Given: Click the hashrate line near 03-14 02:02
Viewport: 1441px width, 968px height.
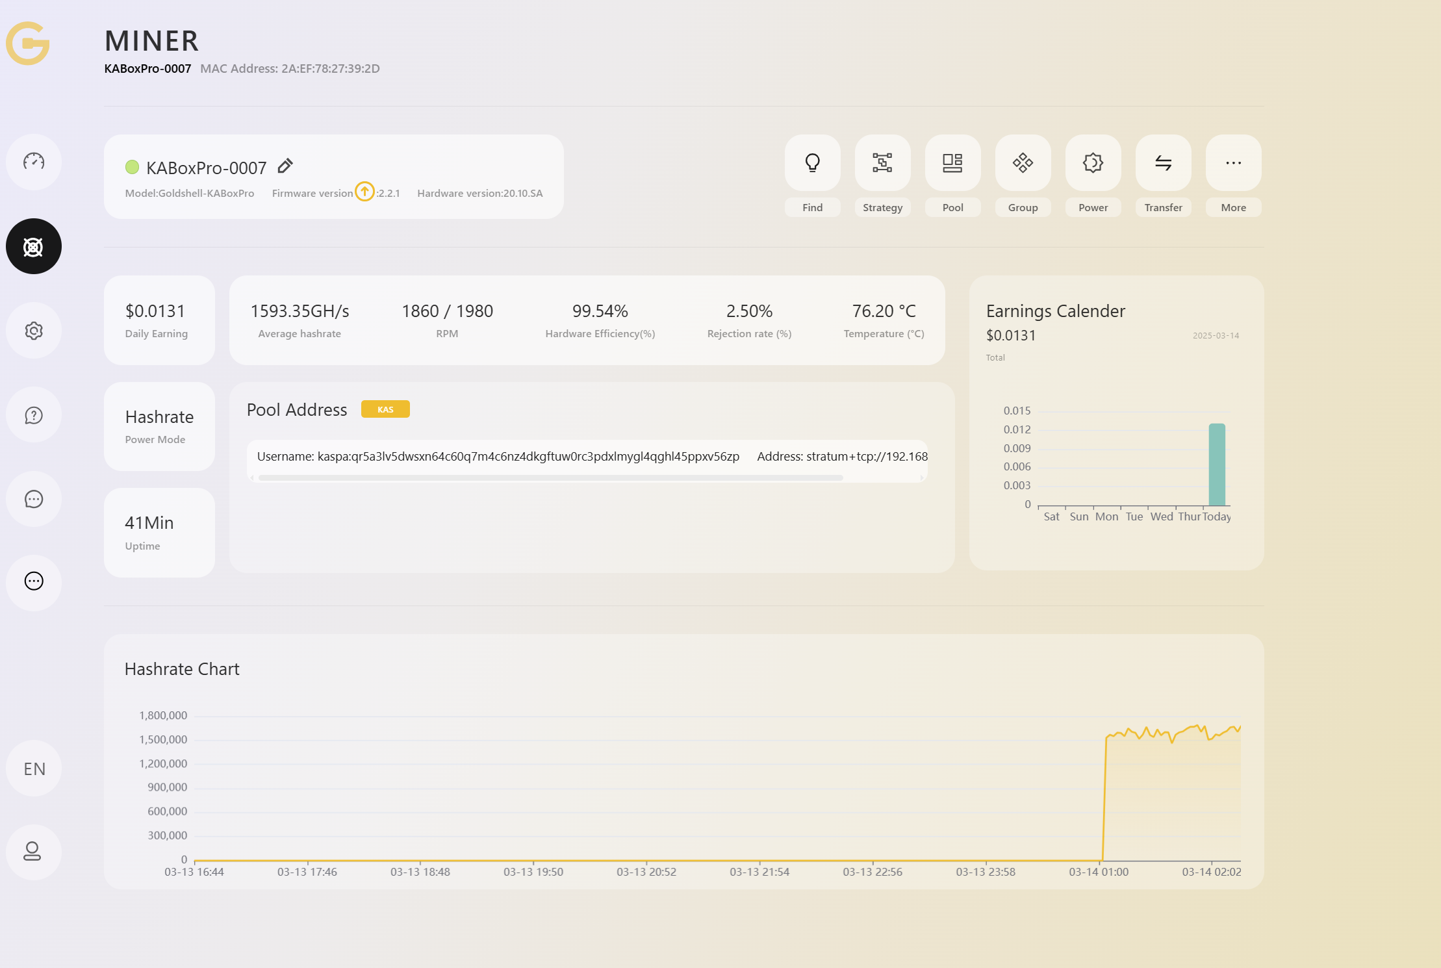Looking at the screenshot, I should [1212, 738].
